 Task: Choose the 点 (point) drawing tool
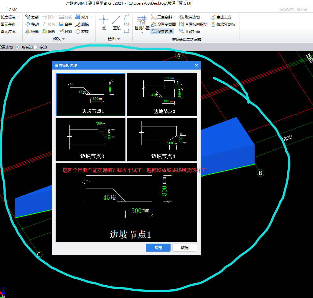point(104,22)
